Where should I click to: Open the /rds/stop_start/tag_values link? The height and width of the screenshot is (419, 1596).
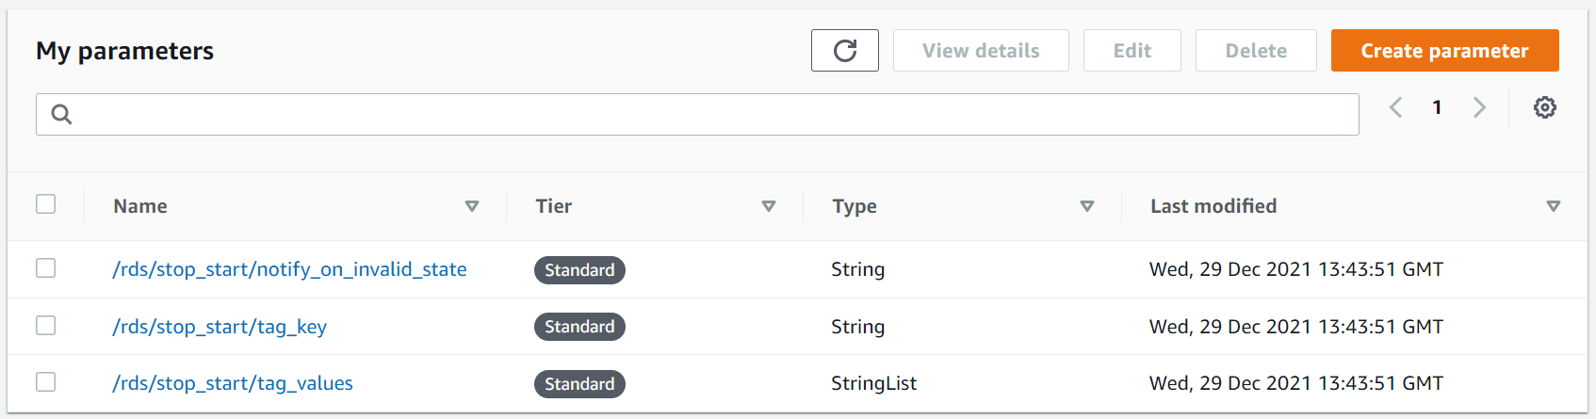[x=233, y=383]
